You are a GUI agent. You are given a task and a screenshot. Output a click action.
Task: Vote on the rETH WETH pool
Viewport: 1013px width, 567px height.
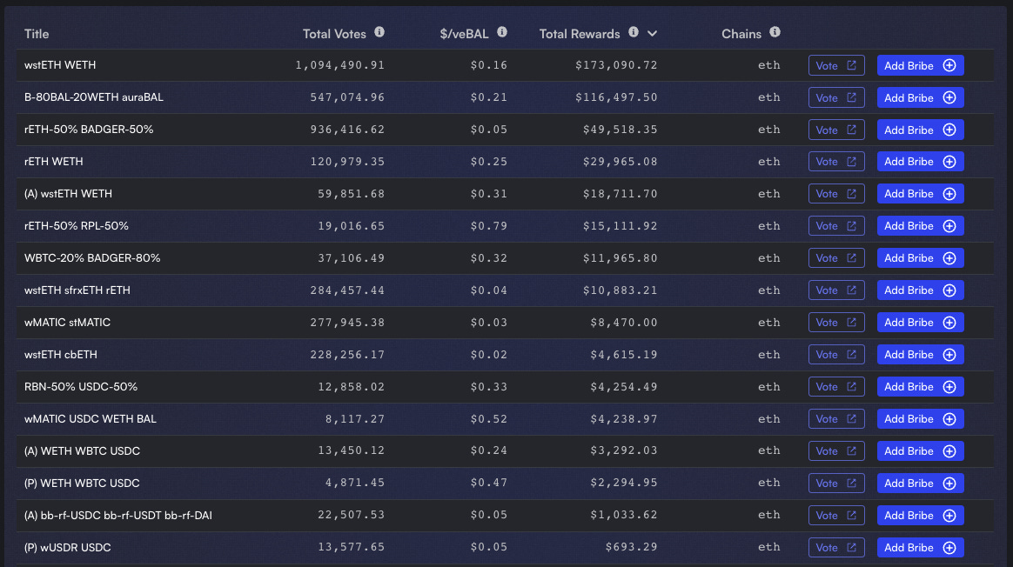tap(836, 162)
